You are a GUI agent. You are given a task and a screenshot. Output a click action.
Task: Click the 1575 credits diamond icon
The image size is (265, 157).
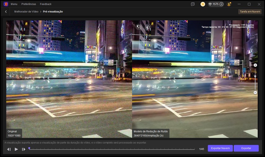[x=210, y=4]
